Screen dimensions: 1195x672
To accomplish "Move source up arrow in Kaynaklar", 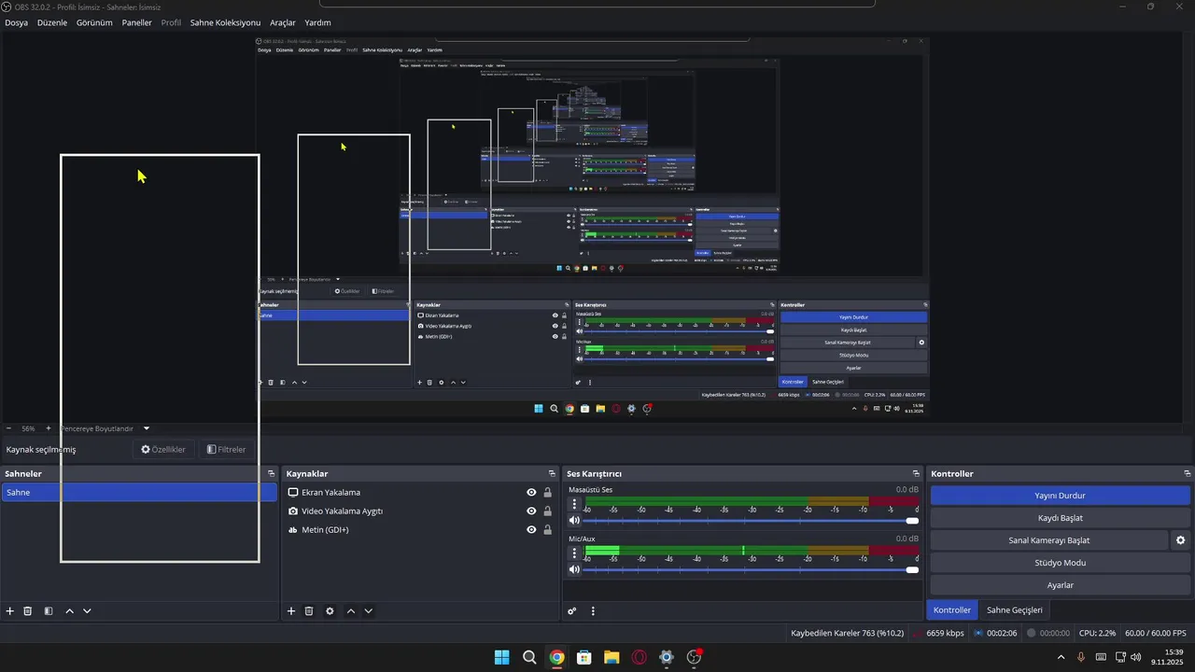I will click(x=351, y=611).
